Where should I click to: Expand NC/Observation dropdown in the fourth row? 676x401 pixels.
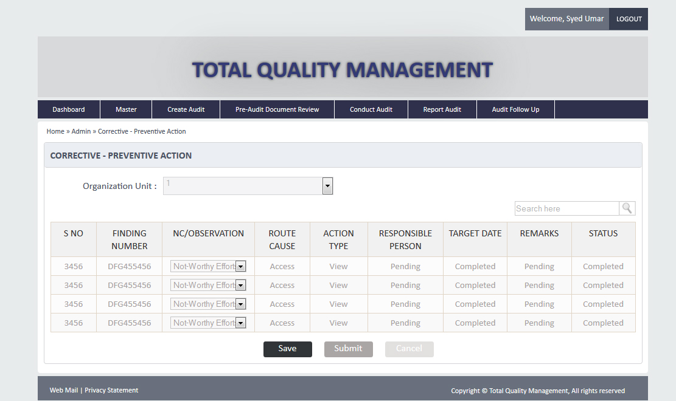241,323
